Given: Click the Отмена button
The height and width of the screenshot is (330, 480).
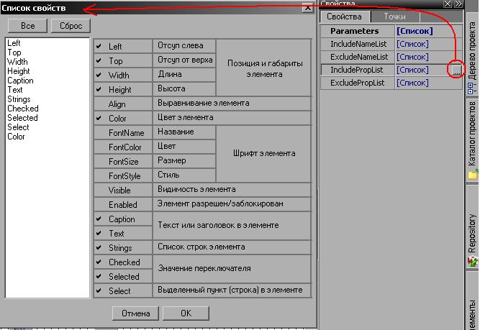Looking at the screenshot, I should (x=135, y=313).
